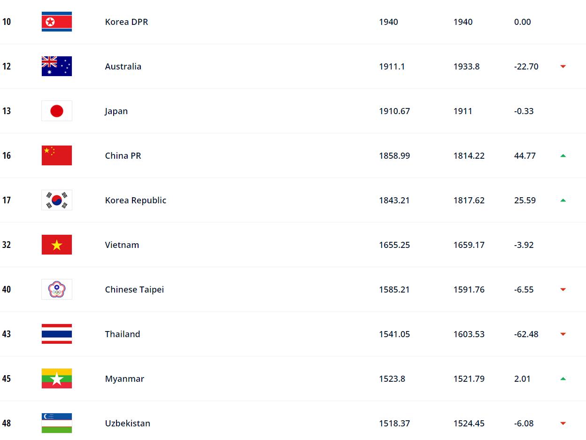Click the Australia flag icon
This screenshot has width=586, height=440.
point(57,66)
